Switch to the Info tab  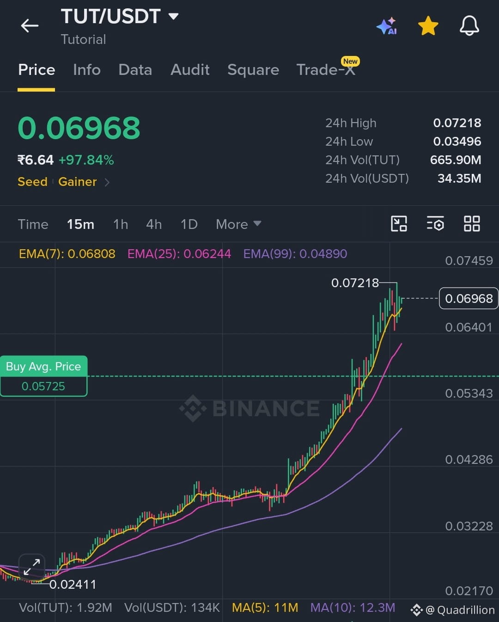pos(87,70)
